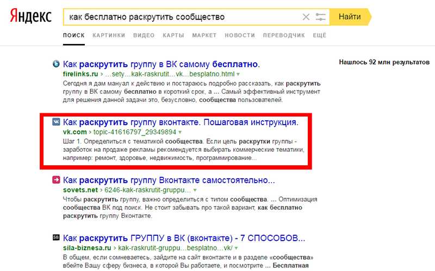
Task: Click the vk.com domain link
Action: [x=75, y=132]
